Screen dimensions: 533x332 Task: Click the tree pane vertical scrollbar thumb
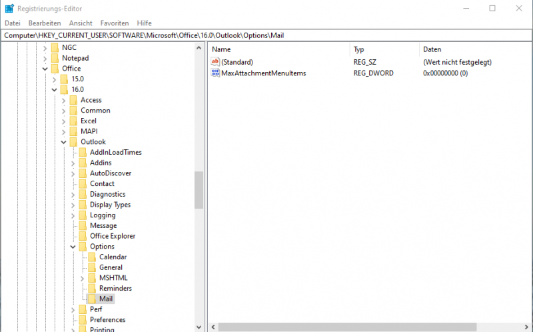(199, 190)
